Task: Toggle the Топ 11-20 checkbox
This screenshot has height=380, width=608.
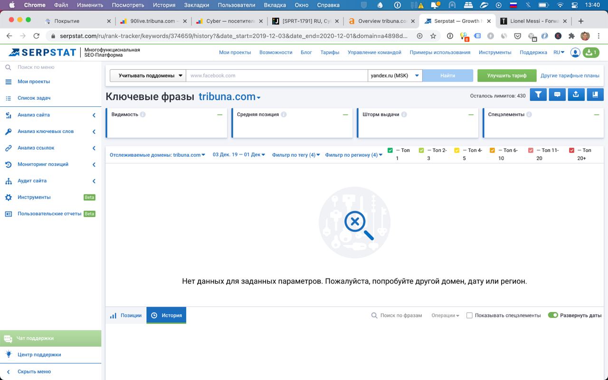Action: [531, 151]
